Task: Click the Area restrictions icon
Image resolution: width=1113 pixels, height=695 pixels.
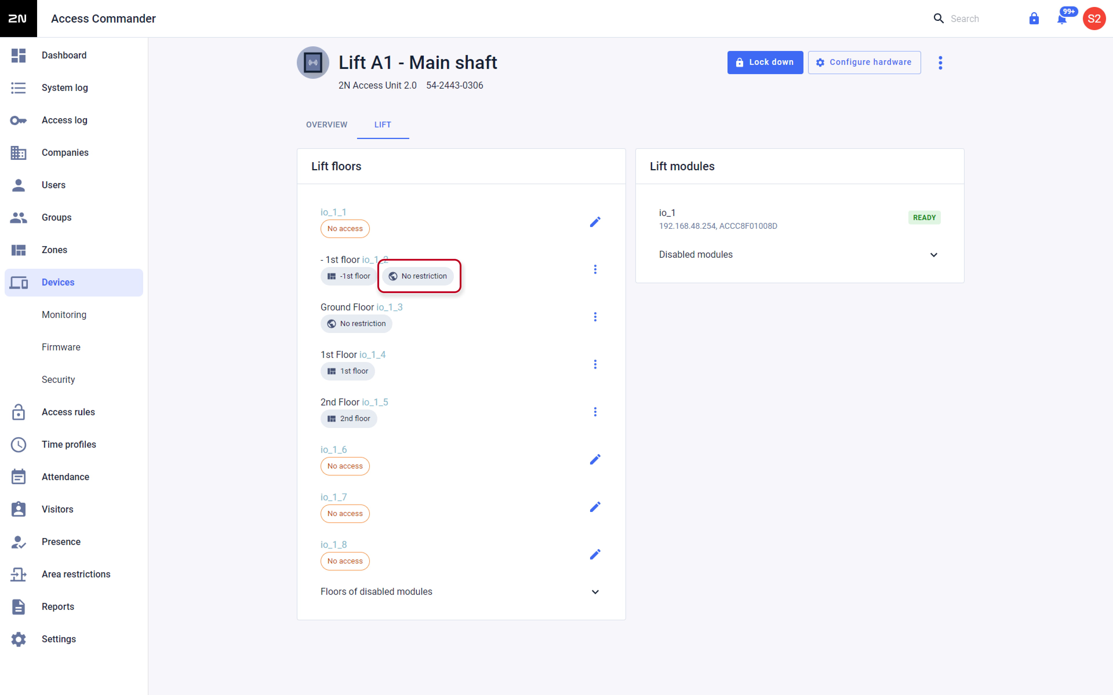Action: 18,575
